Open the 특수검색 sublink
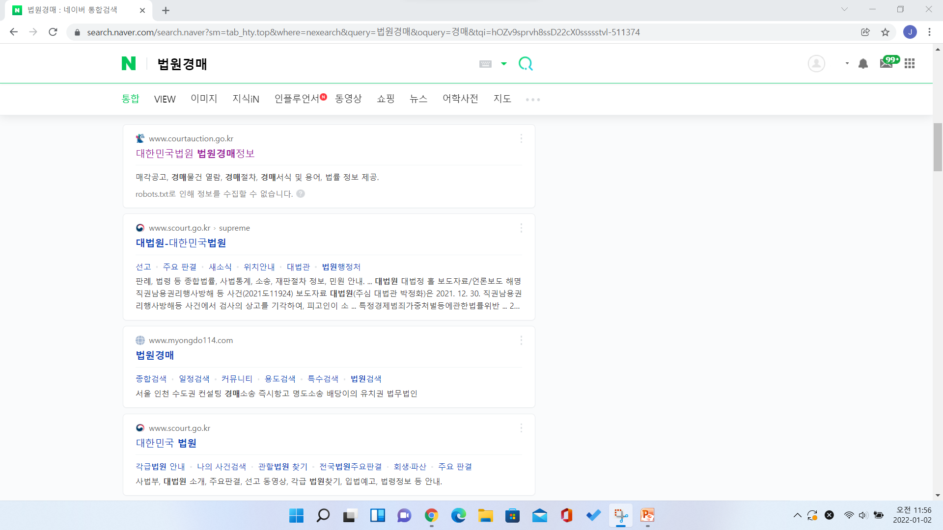943x530 pixels. (x=323, y=379)
